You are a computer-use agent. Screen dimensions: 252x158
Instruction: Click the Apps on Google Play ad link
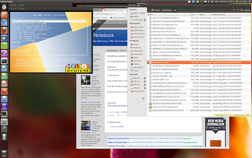(x=117, y=142)
